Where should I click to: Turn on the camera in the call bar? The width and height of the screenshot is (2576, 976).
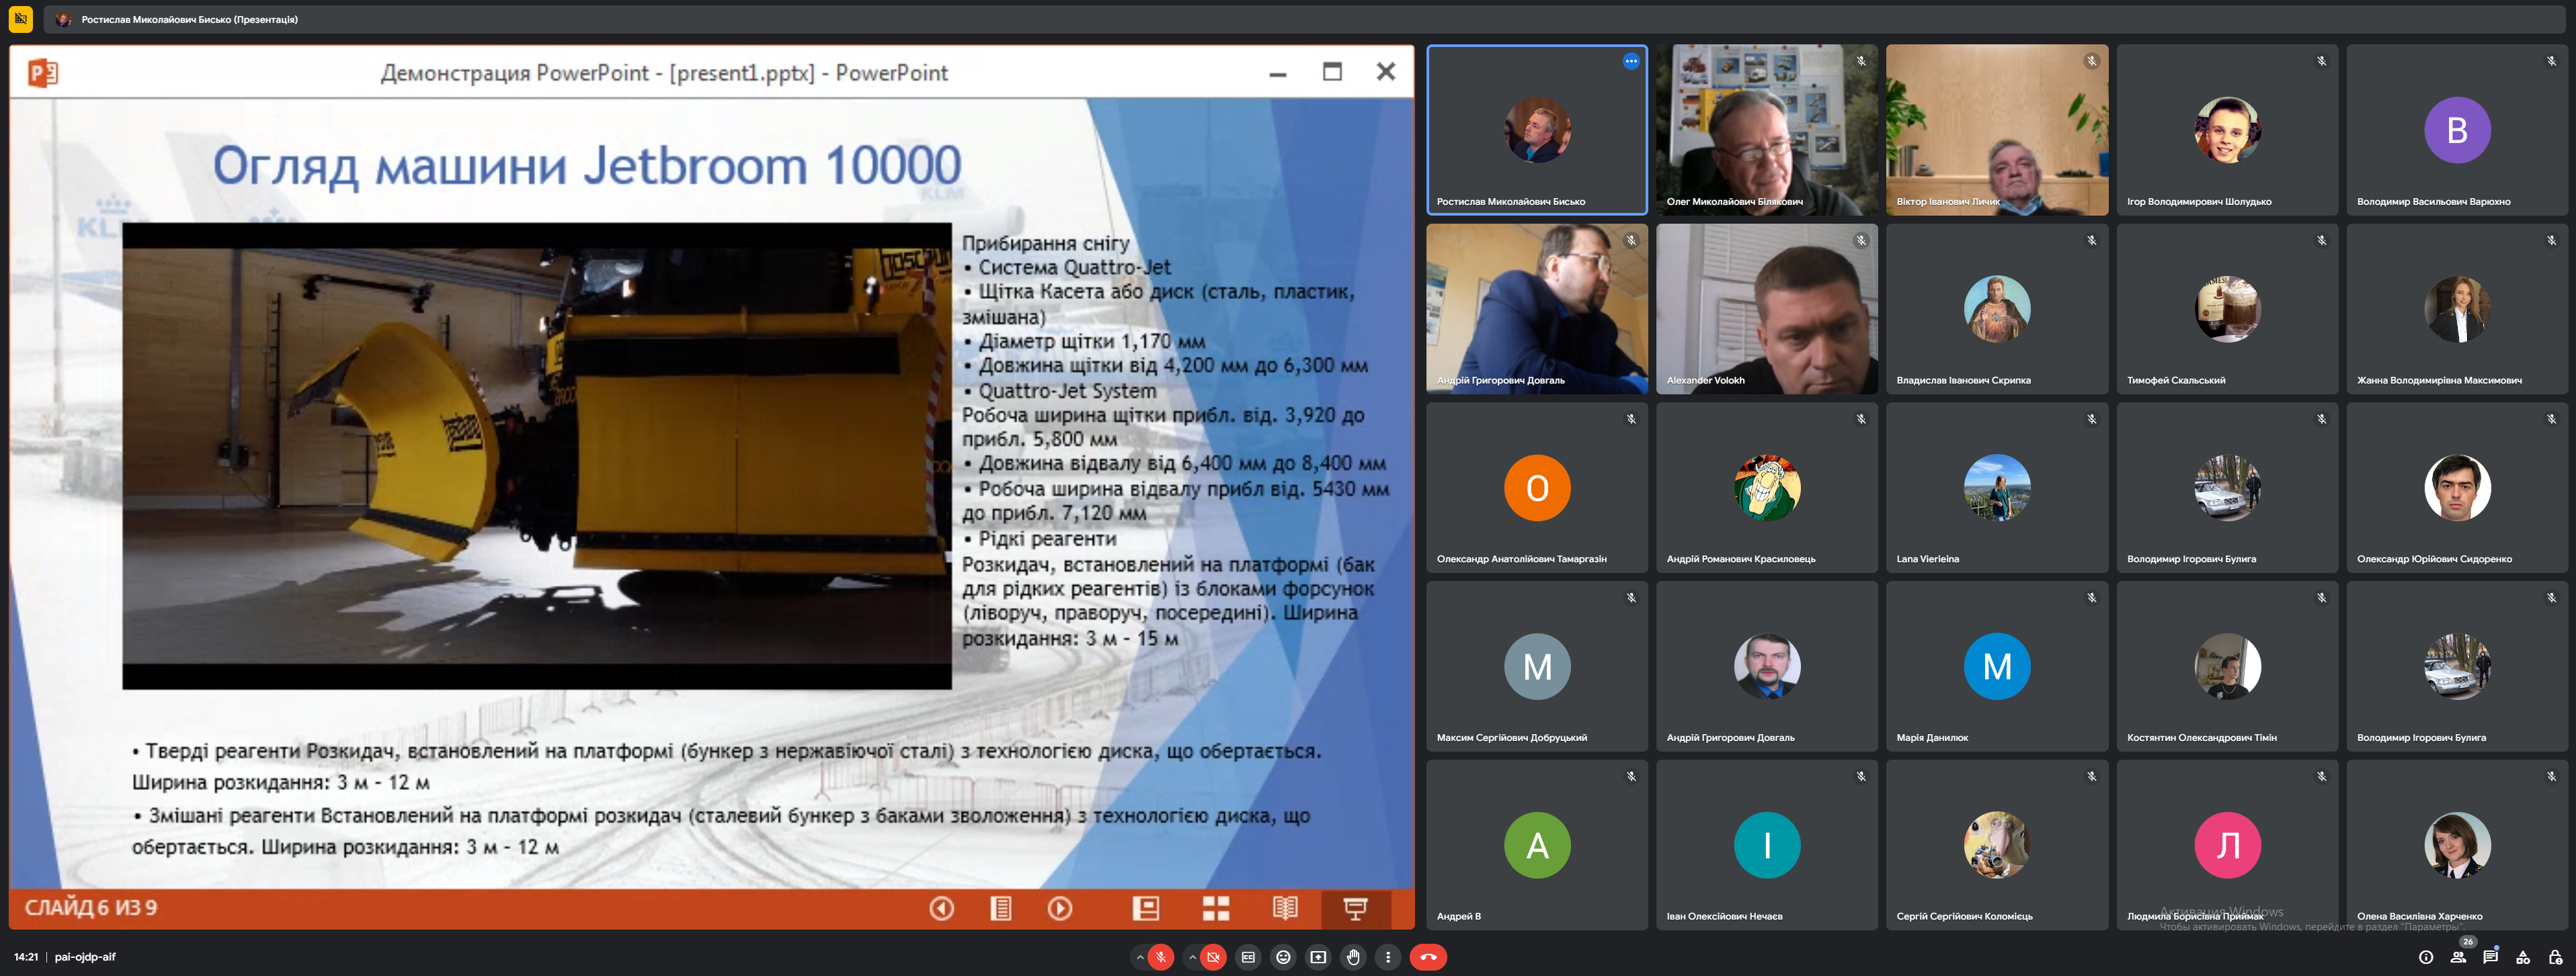(1213, 957)
